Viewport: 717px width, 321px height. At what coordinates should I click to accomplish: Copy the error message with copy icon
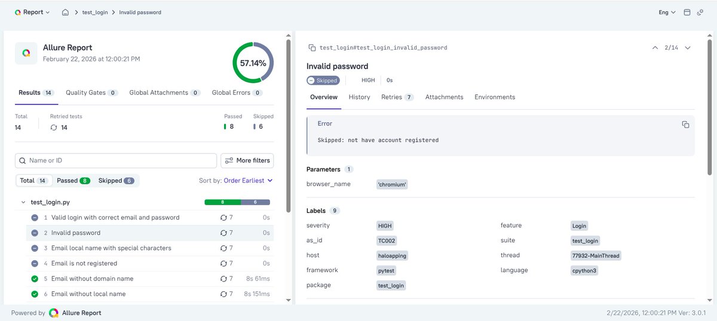coord(685,124)
